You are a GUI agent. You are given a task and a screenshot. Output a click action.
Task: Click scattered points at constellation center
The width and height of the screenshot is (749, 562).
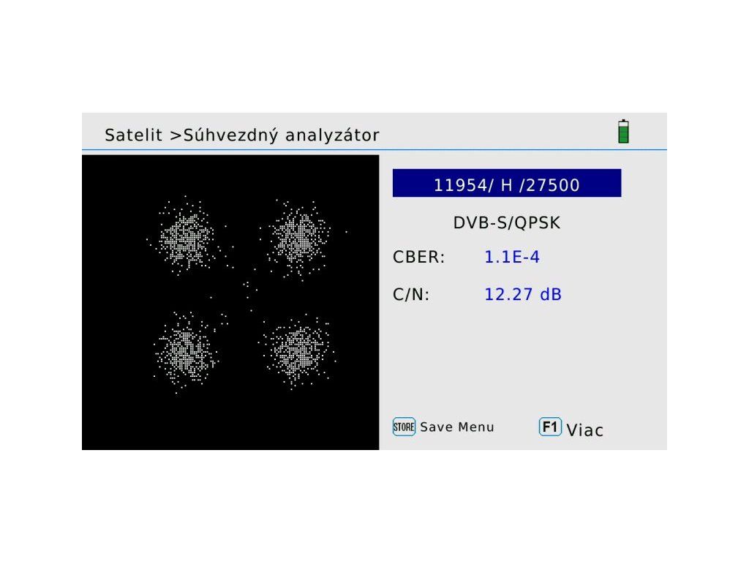coord(249,291)
